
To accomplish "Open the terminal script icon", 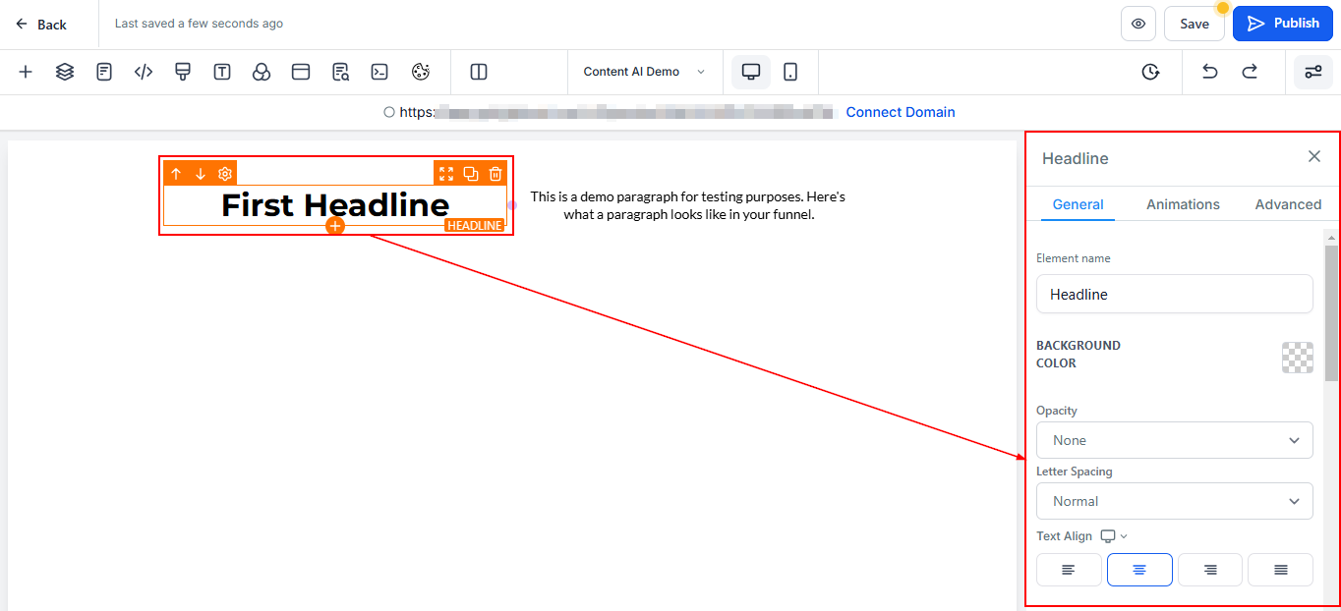I will click(x=379, y=72).
